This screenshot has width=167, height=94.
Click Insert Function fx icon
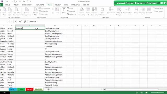pyautogui.click(x=25, y=21)
